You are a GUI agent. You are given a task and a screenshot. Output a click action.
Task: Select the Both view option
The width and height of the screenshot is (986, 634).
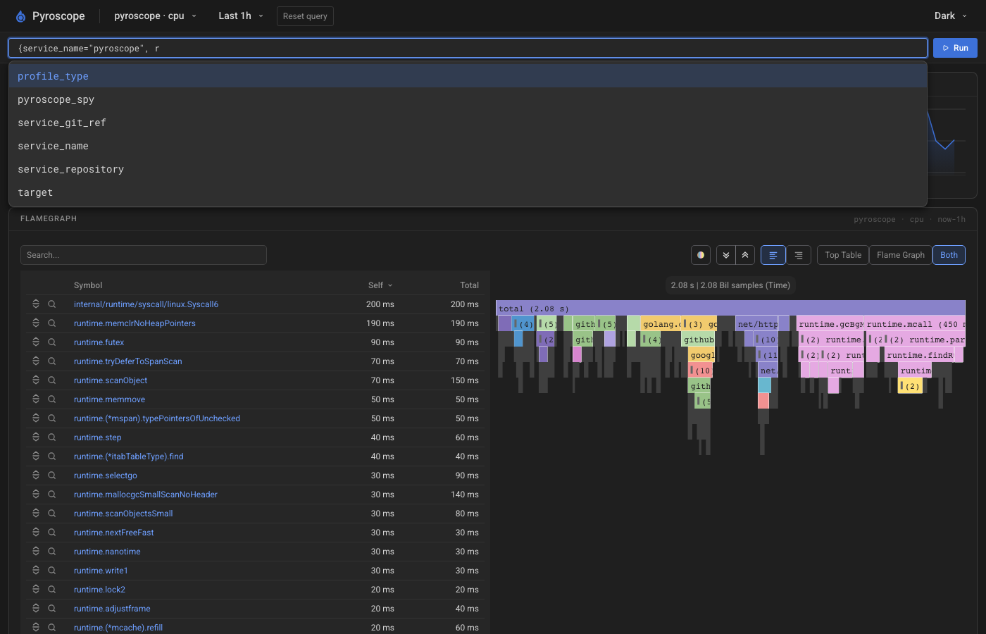[x=949, y=255]
